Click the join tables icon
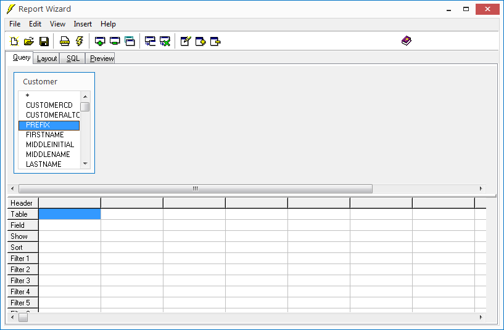The image size is (504, 330). (150, 41)
